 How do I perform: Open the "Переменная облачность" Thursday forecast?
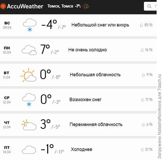pos(96,124)
